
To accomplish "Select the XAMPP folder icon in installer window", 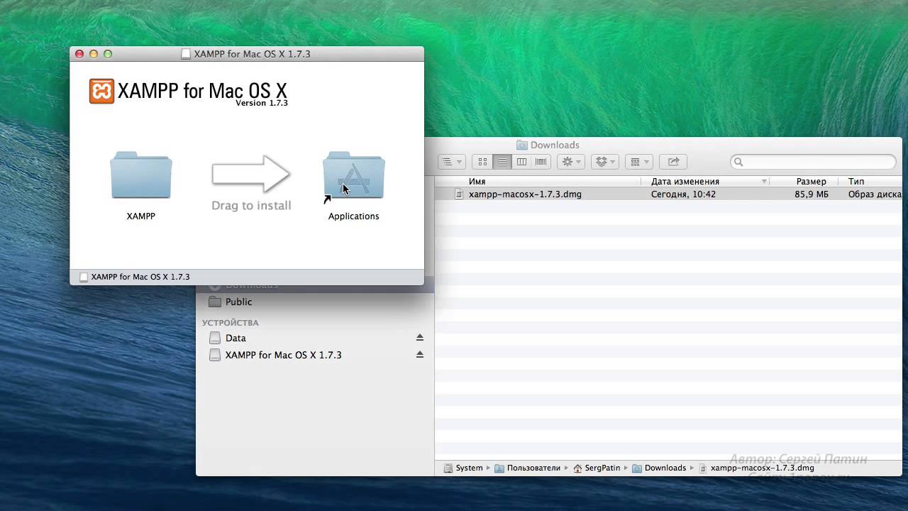I will click(x=140, y=175).
